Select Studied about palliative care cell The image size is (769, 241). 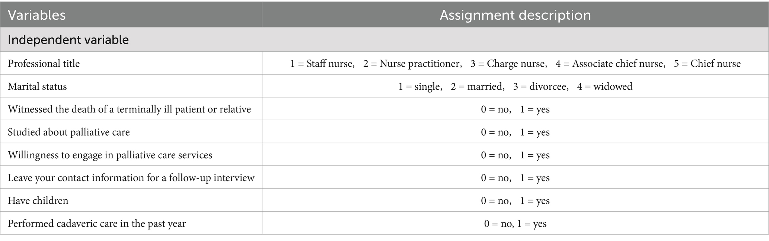[68, 132]
